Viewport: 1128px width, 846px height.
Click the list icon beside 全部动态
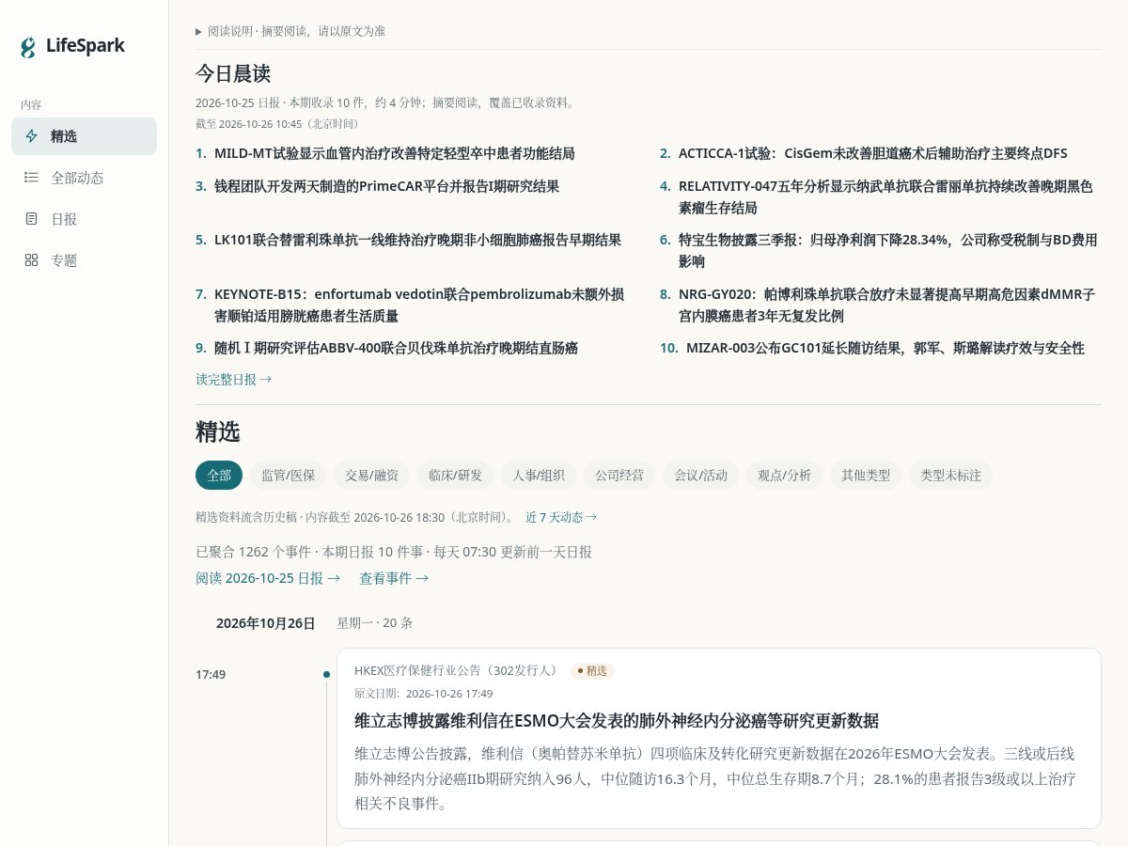(31, 178)
